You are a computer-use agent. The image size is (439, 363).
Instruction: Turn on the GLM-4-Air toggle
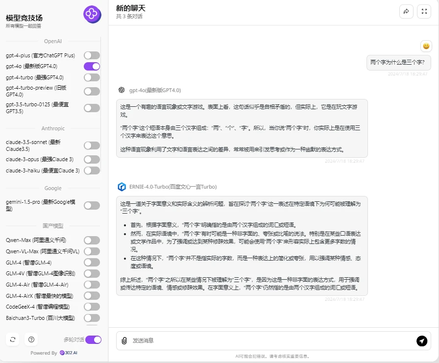(x=92, y=285)
